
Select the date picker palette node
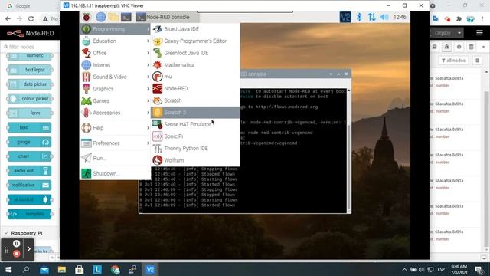[30, 84]
